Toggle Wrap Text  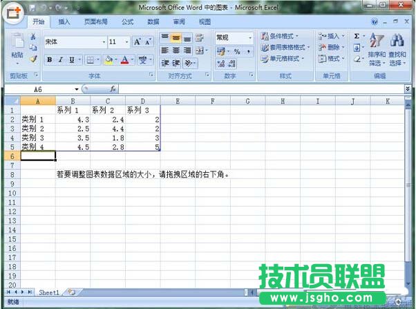[200, 37]
